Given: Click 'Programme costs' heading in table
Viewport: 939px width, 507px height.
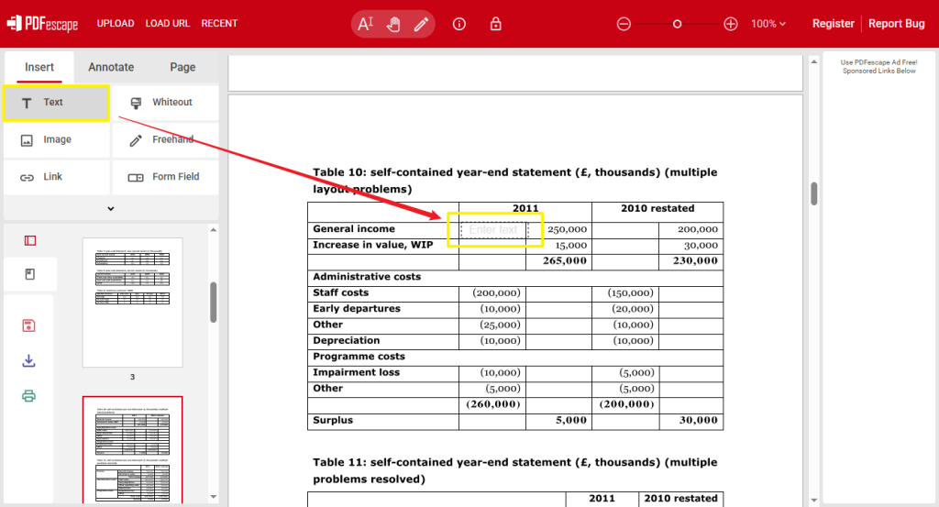Looking at the screenshot, I should coord(359,356).
